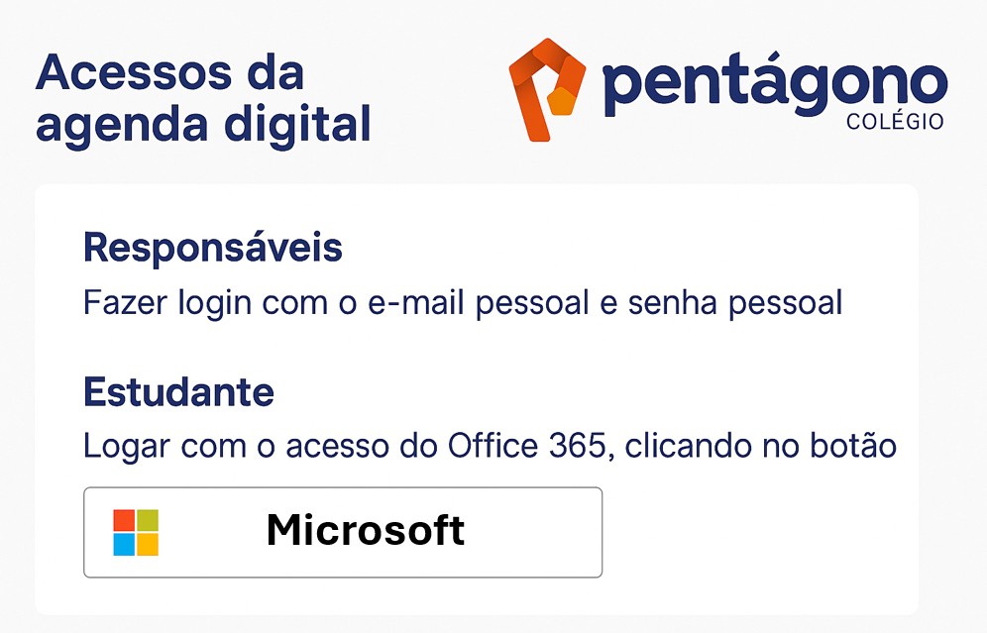Click the small inner pentagon of Pentágono logo
Screen dimensions: 987x633
tap(562, 102)
